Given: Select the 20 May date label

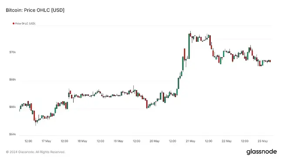Looking at the screenshot, I should pos(155,141).
